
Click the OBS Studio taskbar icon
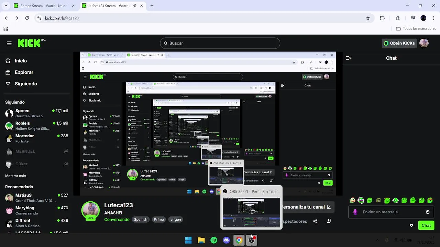[252, 240]
